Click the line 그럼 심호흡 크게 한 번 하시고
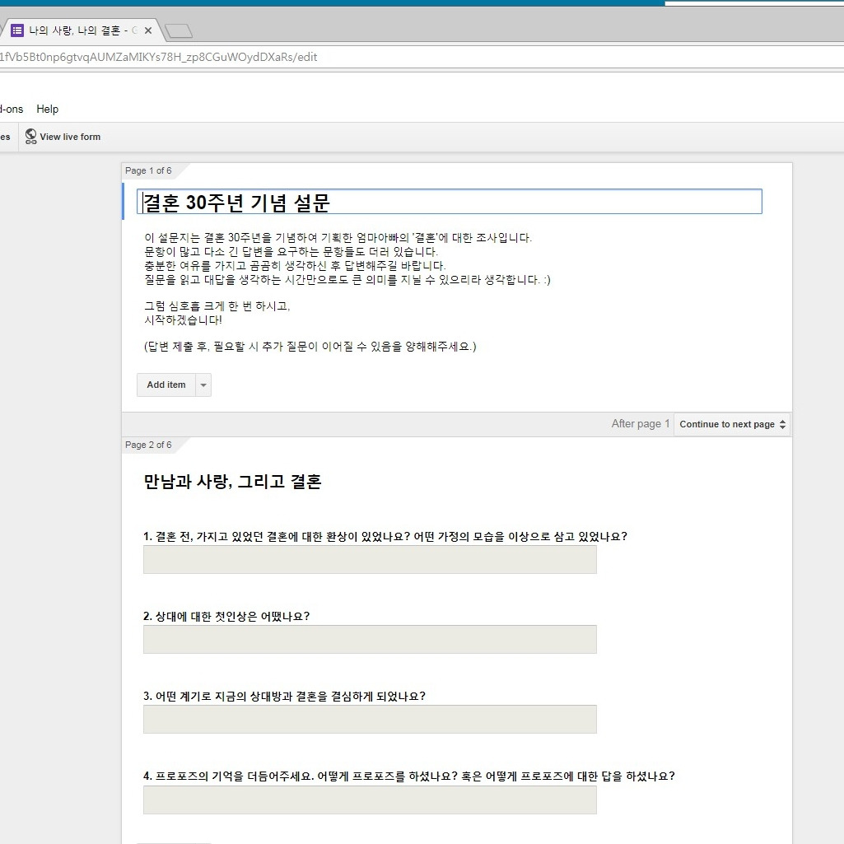844x844 pixels. pyautogui.click(x=217, y=306)
